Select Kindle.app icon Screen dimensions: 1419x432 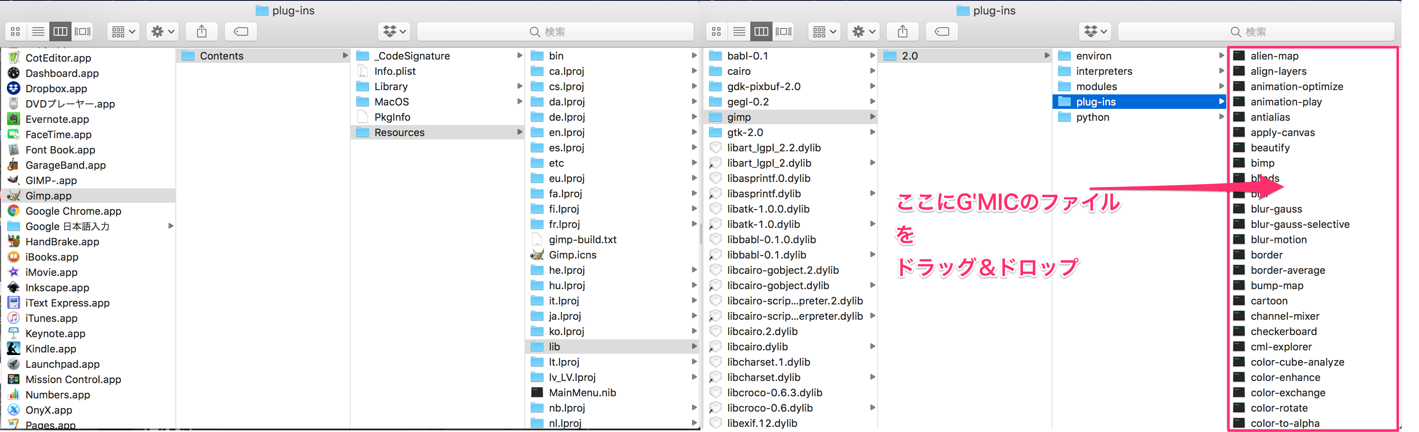(14, 348)
